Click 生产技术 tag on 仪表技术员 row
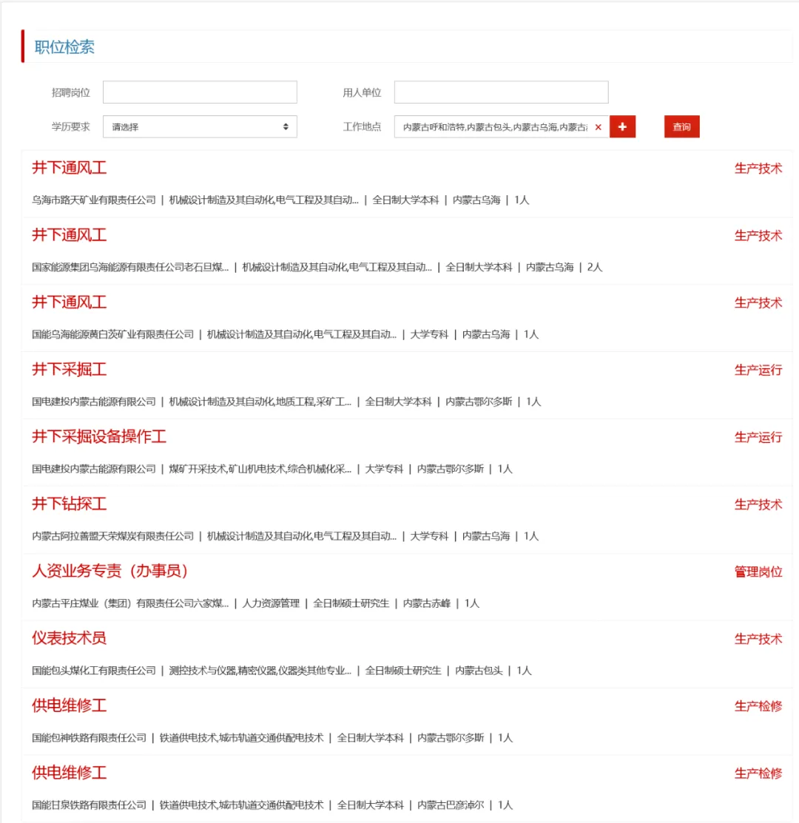Screen dimensions: 799x823 (758, 639)
